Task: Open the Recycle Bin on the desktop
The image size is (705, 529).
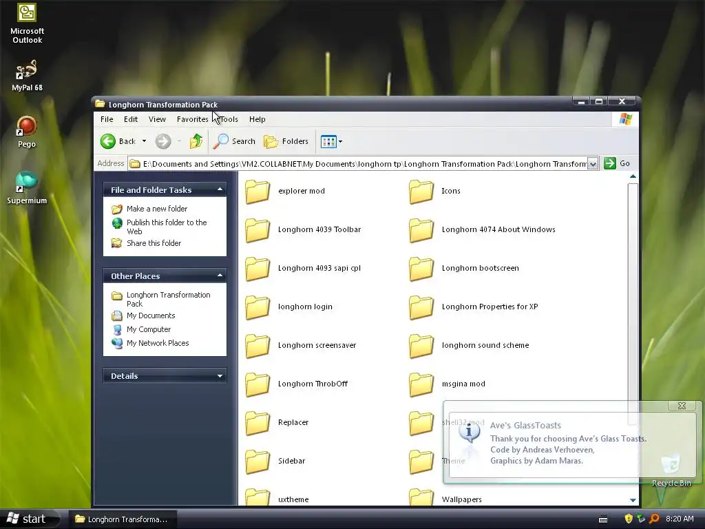Action: coord(671,470)
